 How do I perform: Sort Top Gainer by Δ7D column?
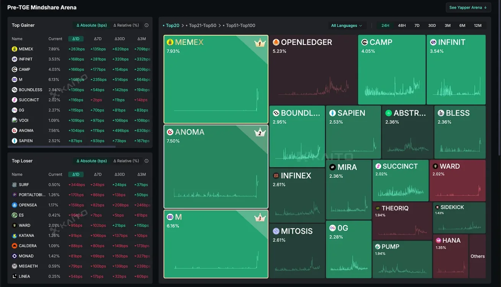point(98,39)
